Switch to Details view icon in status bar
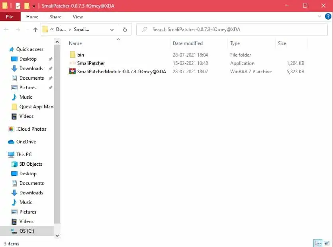Screen dimensions: 333x247 click(318, 243)
